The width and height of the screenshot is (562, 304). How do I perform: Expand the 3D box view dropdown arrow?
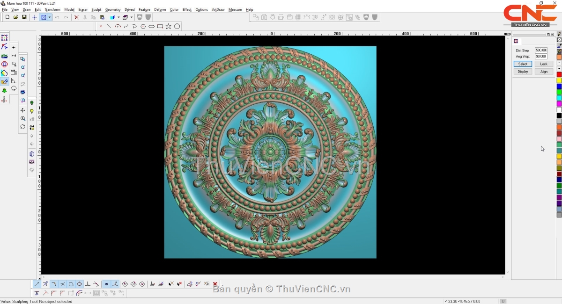[x=132, y=17]
